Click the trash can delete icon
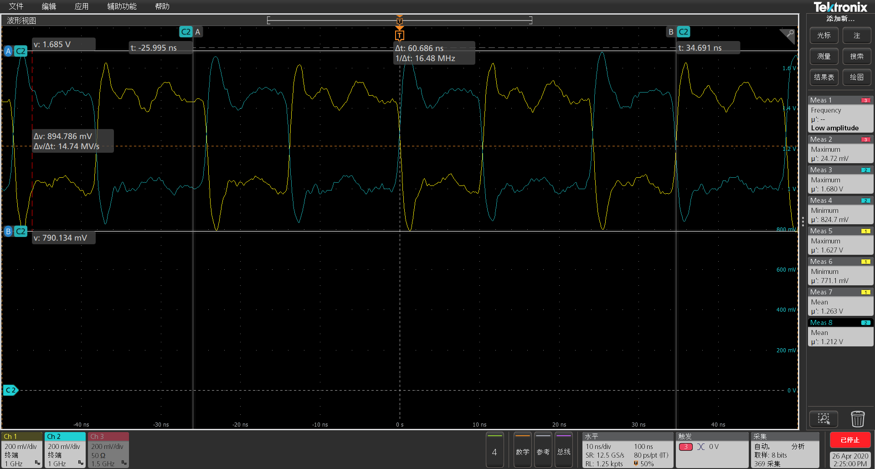 pyautogui.click(x=858, y=419)
